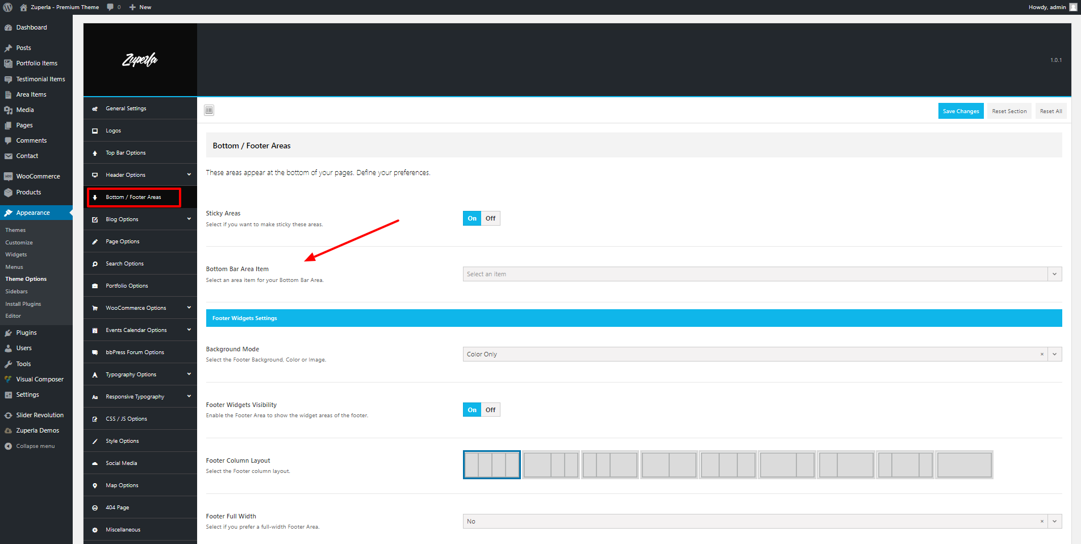Expand Responsive Typography submenu arrow
The height and width of the screenshot is (544, 1081).
pyautogui.click(x=189, y=396)
